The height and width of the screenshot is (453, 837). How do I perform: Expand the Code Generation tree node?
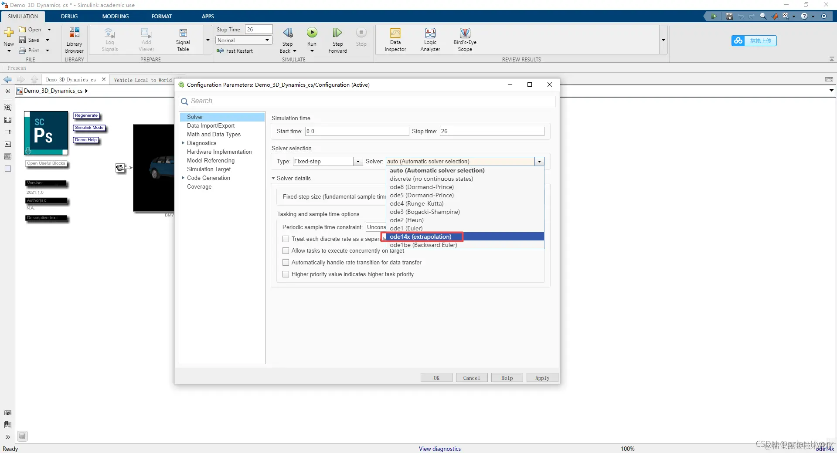183,178
